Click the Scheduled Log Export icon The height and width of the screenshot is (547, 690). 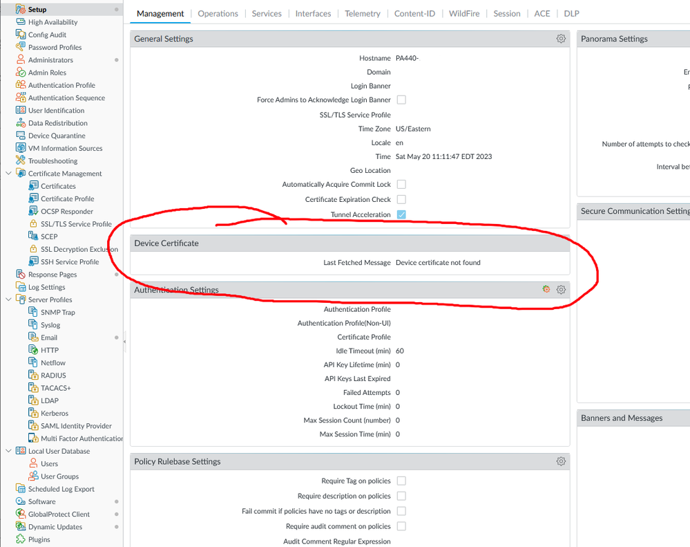[20, 489]
